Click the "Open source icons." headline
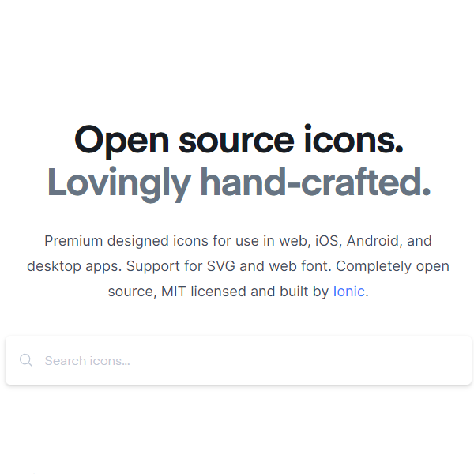474x474 pixels. click(x=239, y=141)
